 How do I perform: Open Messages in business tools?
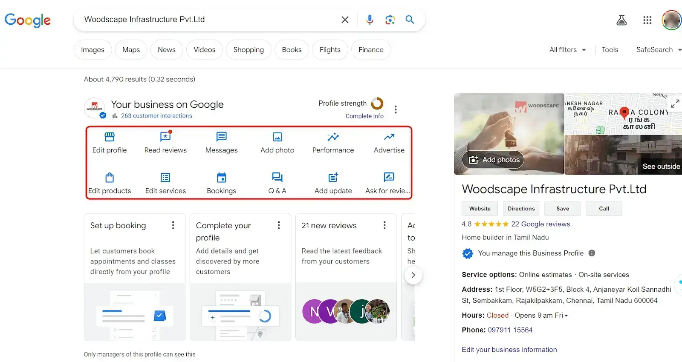[x=221, y=143]
